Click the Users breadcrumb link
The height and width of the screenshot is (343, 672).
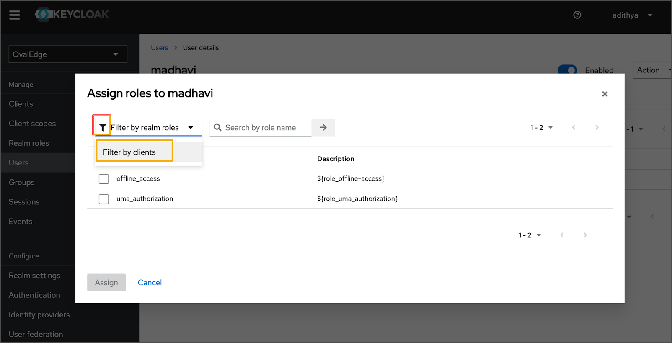point(159,48)
